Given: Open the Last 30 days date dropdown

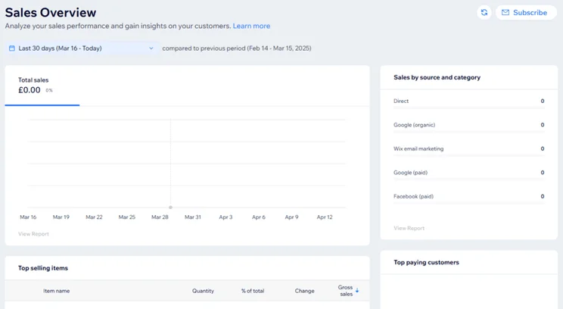Looking at the screenshot, I should click(82, 48).
